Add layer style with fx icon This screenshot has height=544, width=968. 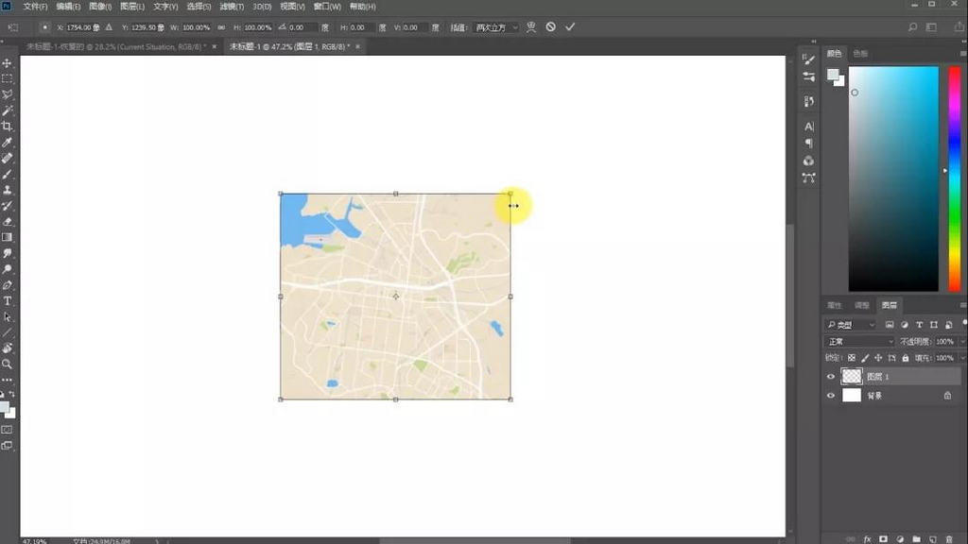(x=867, y=538)
